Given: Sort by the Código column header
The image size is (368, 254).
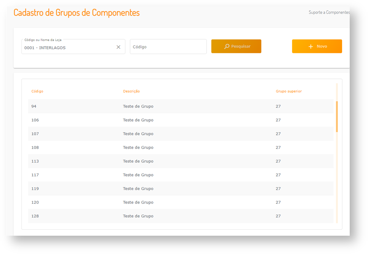Looking at the screenshot, I should click(x=37, y=92).
